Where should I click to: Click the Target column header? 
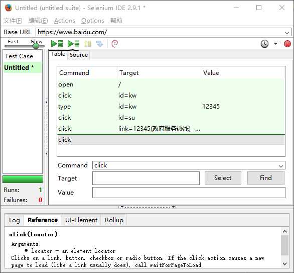tap(159, 73)
